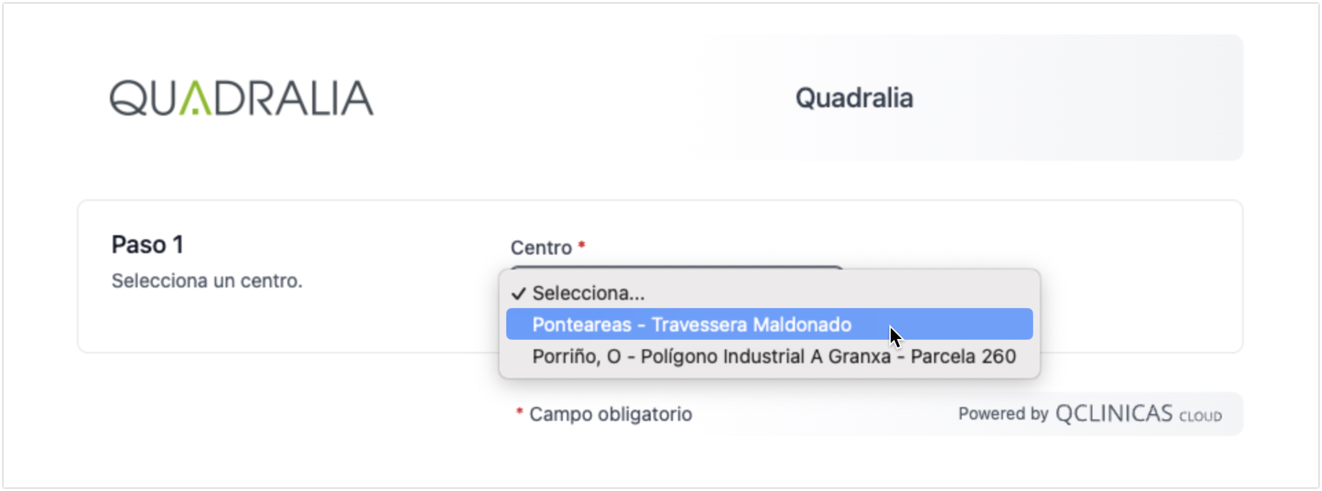
Task: Click the Centro field label
Action: [541, 248]
